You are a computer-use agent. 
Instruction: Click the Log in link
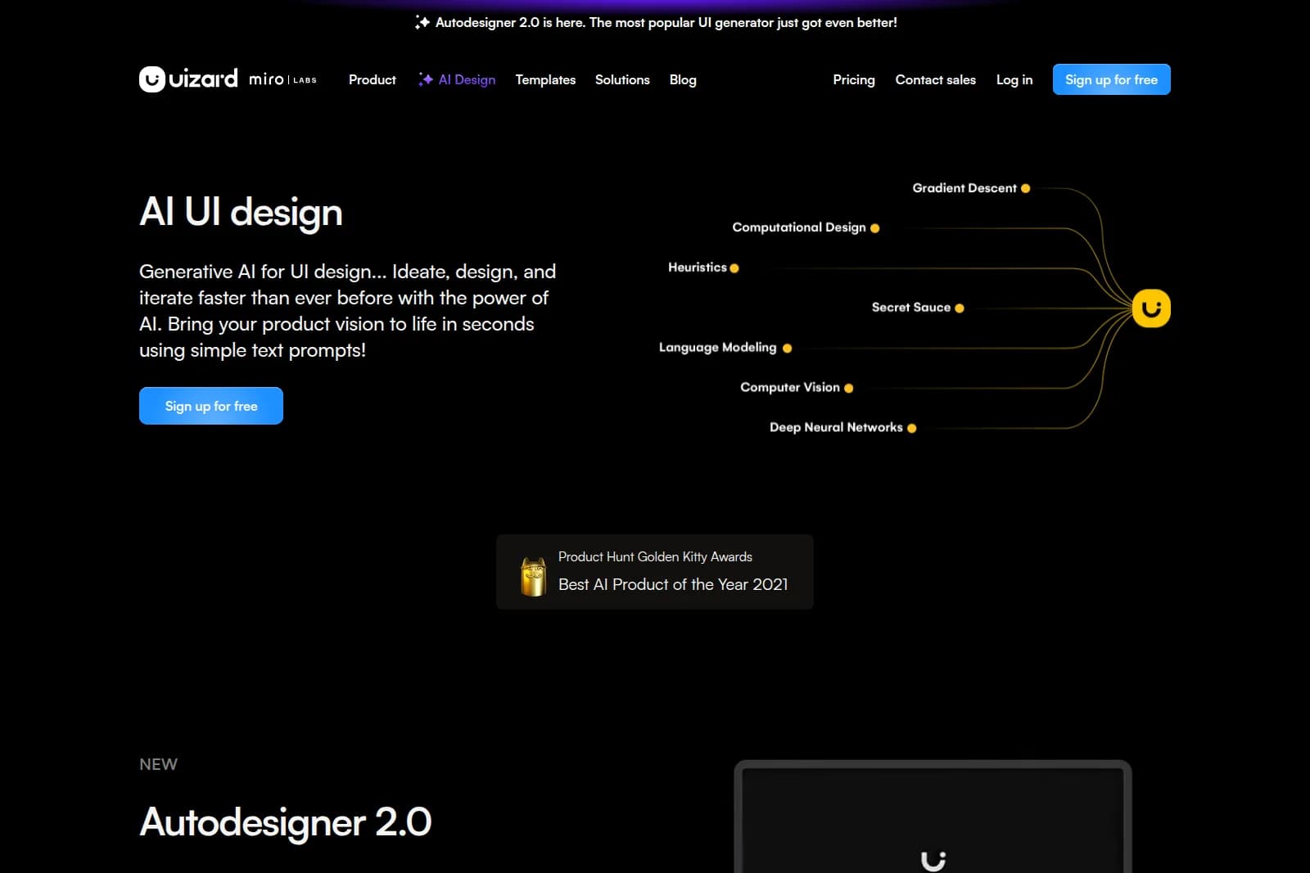(1014, 79)
